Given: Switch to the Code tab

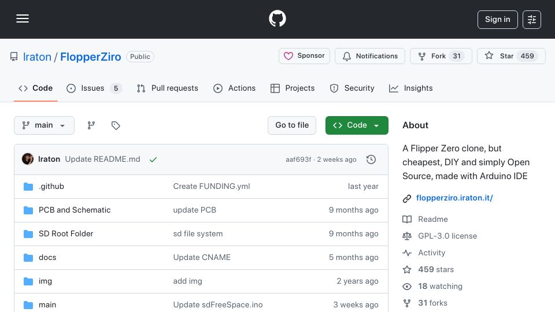Looking at the screenshot, I should pyautogui.click(x=35, y=88).
